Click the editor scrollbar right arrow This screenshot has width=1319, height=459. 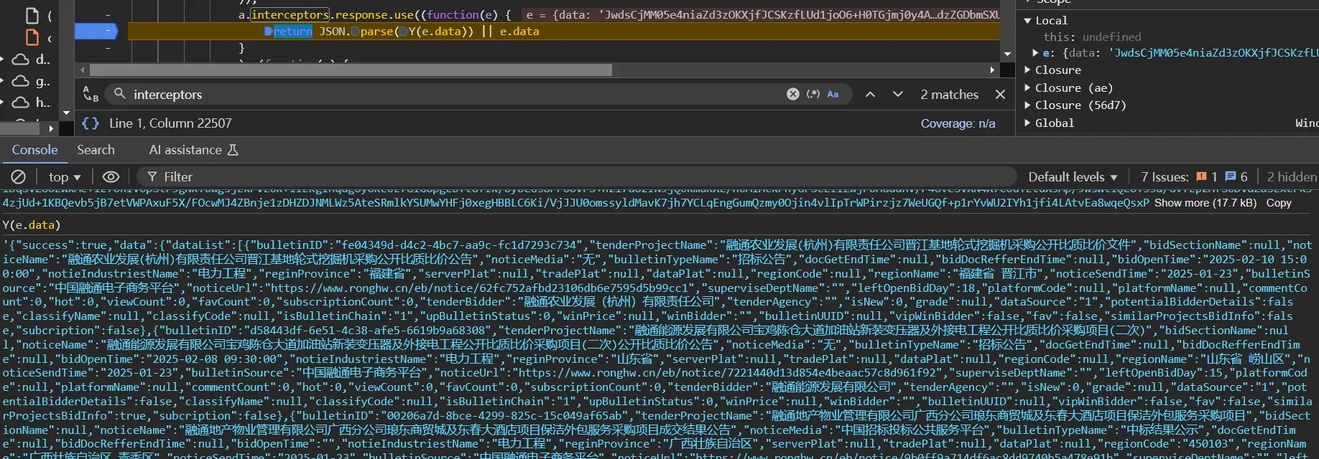(x=992, y=70)
